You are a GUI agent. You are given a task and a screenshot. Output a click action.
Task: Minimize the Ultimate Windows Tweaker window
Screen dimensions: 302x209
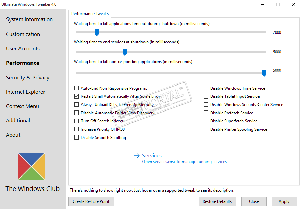[x=263, y=4]
